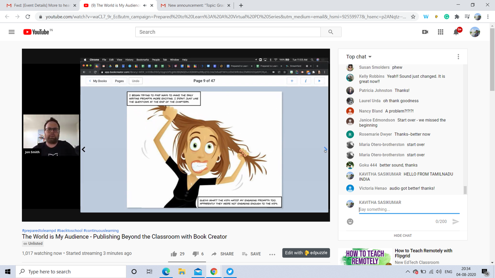Image resolution: width=495 pixels, height=278 pixels.
Task: Open File Explorer from the taskbar
Action: (x=181, y=271)
